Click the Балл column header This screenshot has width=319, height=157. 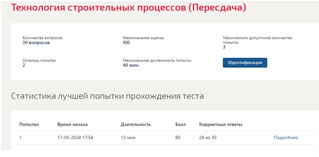coord(181,125)
